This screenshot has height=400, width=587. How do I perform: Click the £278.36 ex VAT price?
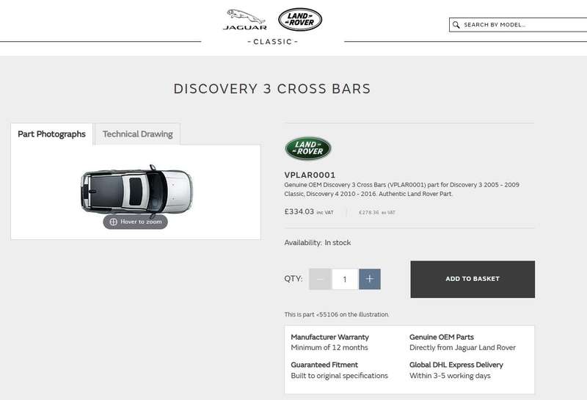pyautogui.click(x=377, y=212)
